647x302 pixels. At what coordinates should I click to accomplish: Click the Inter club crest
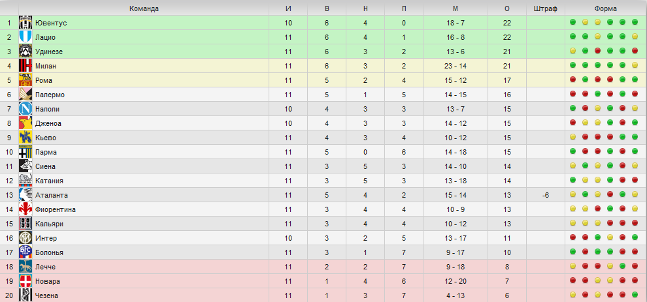[x=25, y=238]
